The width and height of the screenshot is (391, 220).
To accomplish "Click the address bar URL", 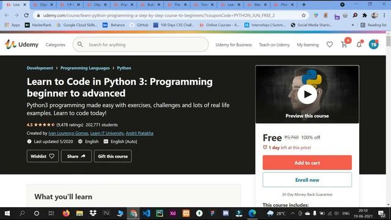I will (x=159, y=15).
